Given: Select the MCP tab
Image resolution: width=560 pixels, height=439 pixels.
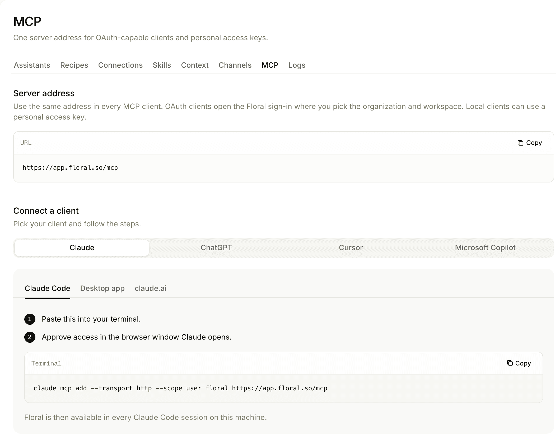Looking at the screenshot, I should (x=270, y=65).
